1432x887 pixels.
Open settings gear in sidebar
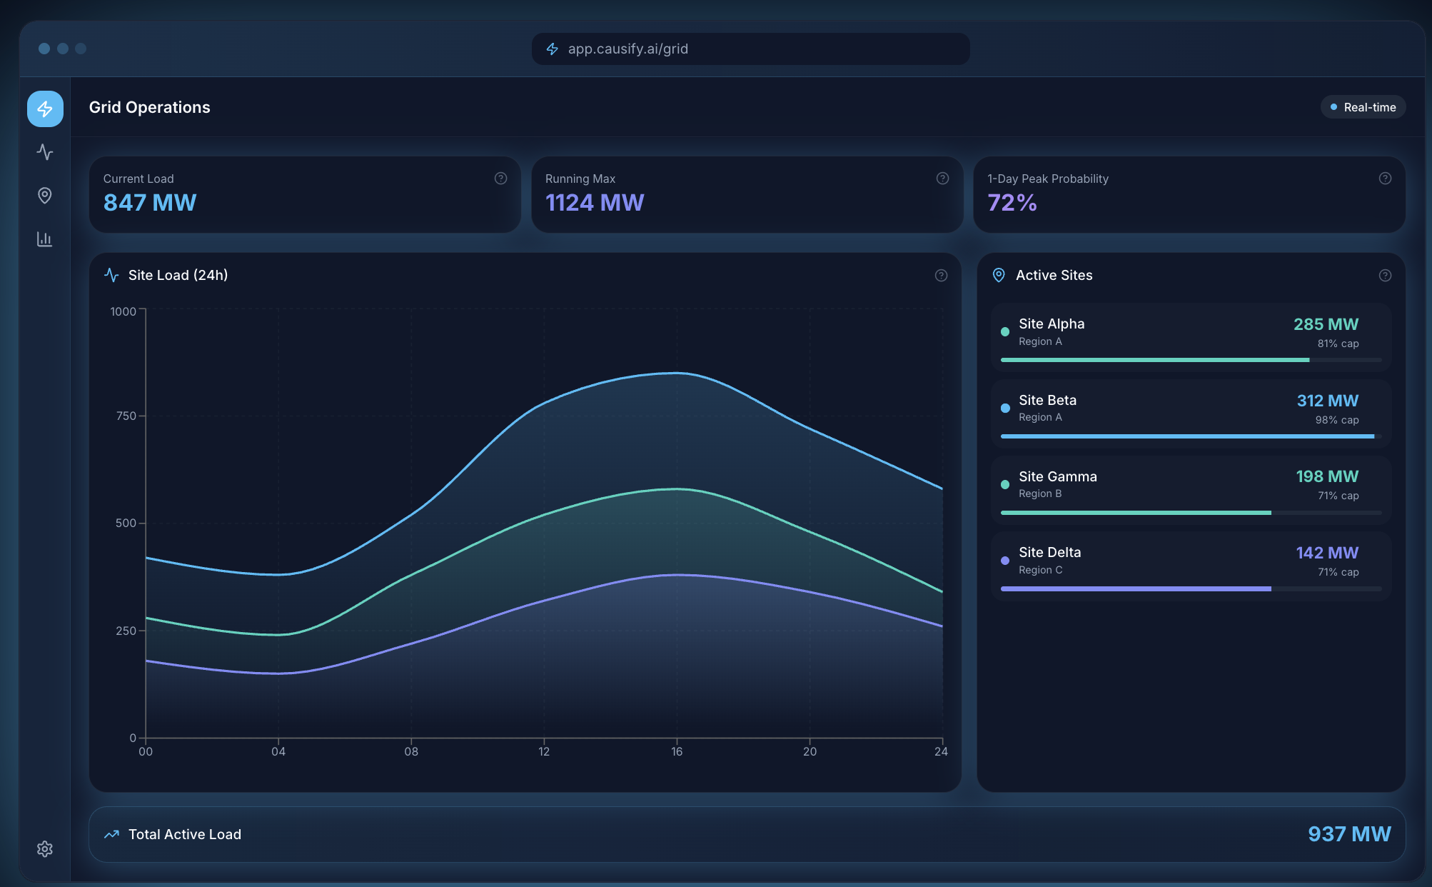click(x=45, y=848)
